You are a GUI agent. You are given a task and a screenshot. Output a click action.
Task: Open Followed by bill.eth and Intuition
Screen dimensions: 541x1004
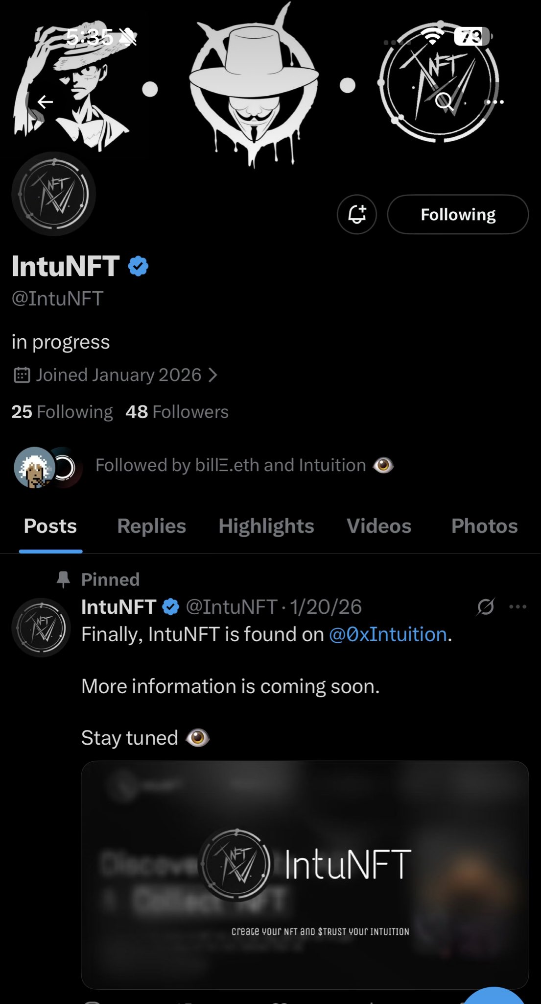coord(230,465)
